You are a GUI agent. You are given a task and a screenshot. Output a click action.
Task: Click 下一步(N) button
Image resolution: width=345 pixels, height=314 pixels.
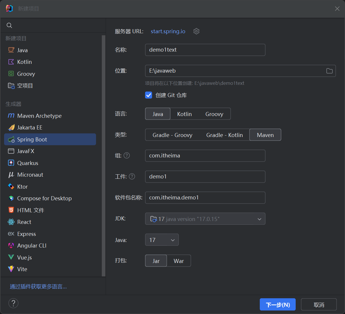click(278, 305)
